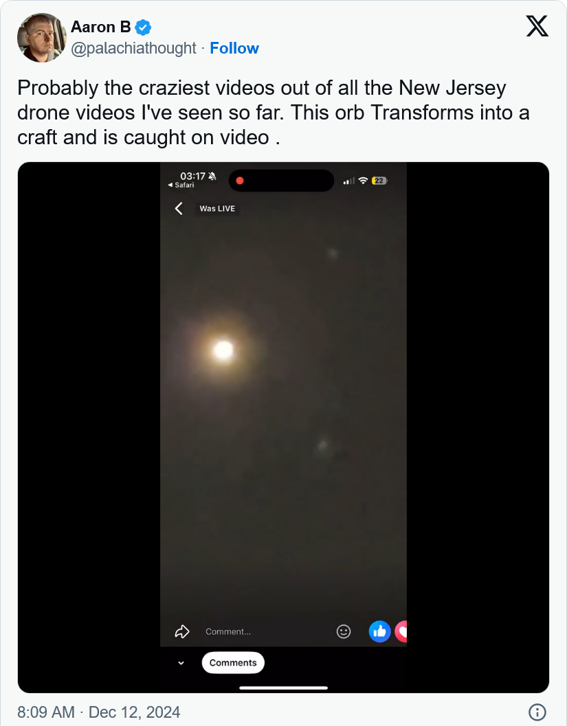Click the Aaron B profile avatar
567x726 pixels.
coord(41,38)
